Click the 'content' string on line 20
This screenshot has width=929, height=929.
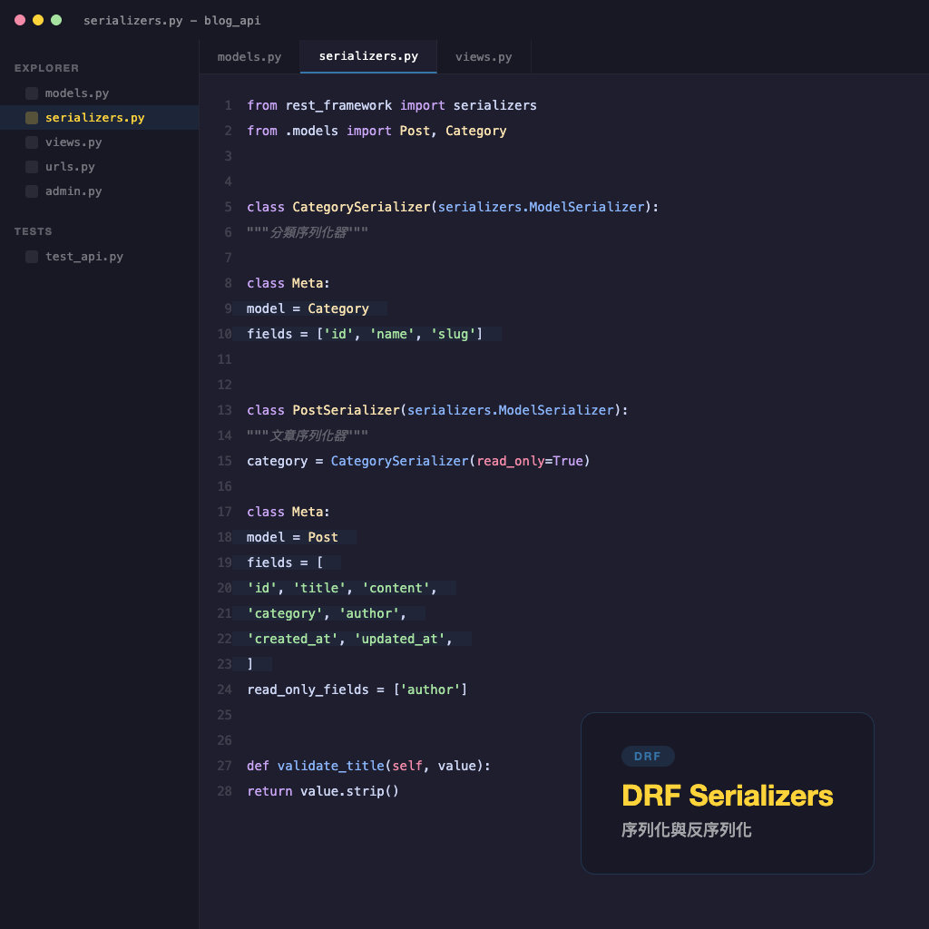click(396, 588)
